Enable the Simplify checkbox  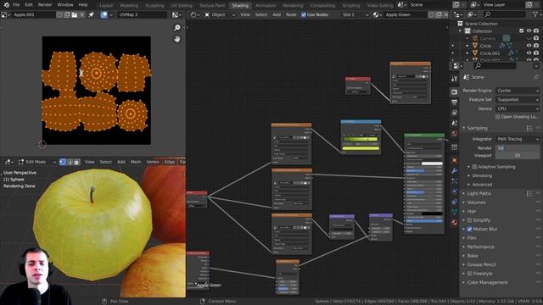[x=469, y=220]
